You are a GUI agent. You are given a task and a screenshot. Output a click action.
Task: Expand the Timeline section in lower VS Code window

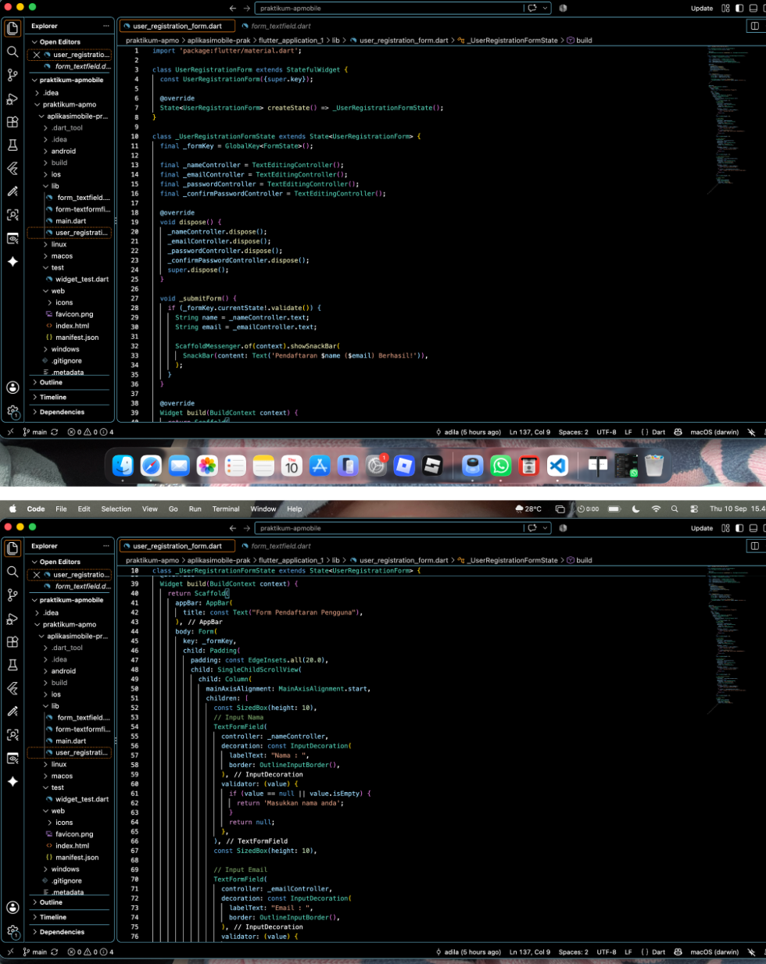coord(73,917)
